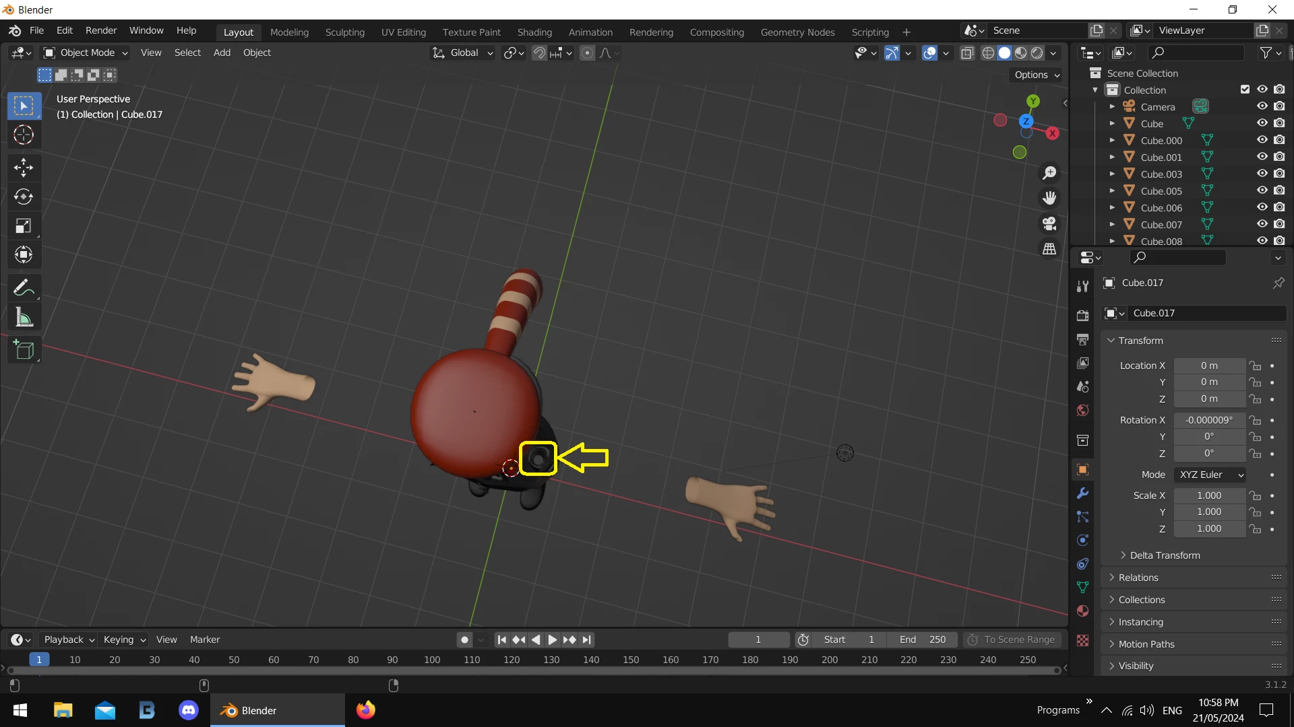Select the Measure tool

(24, 318)
